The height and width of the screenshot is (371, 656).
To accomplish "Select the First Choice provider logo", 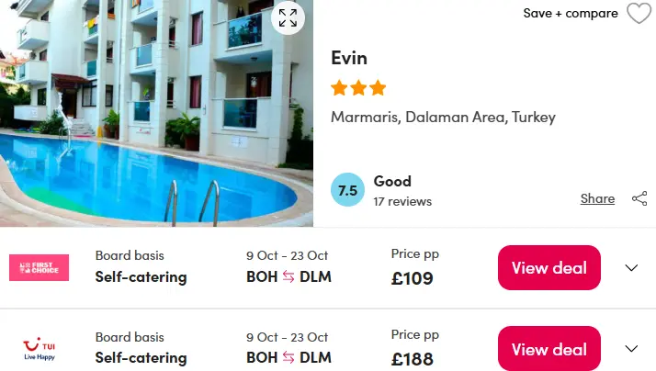I will (x=39, y=267).
